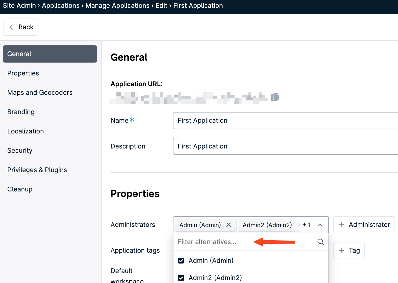Remove Admin (Admin) via its X icon

point(229,225)
